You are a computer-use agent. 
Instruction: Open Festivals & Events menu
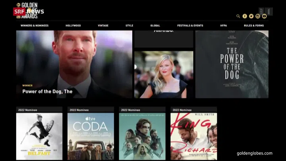click(x=190, y=25)
